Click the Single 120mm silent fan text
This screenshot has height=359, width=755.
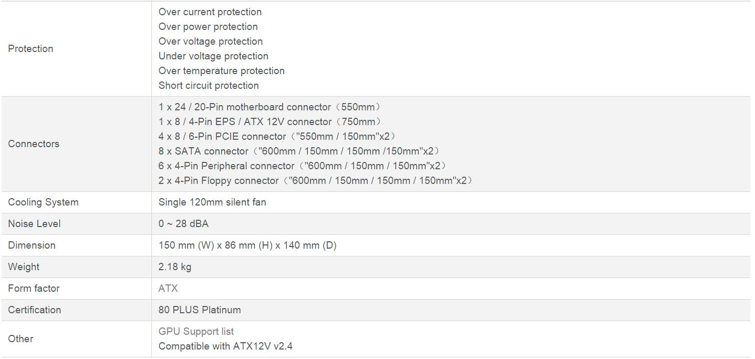pos(212,202)
